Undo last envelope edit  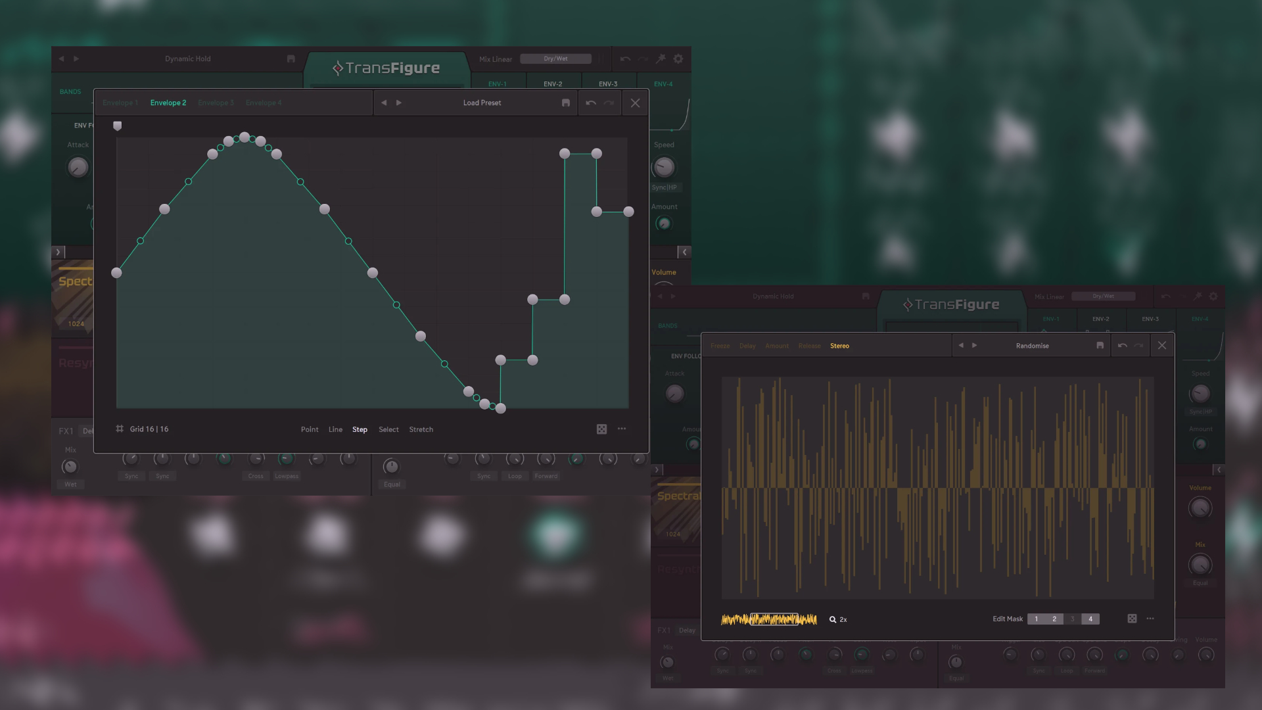pyautogui.click(x=591, y=103)
